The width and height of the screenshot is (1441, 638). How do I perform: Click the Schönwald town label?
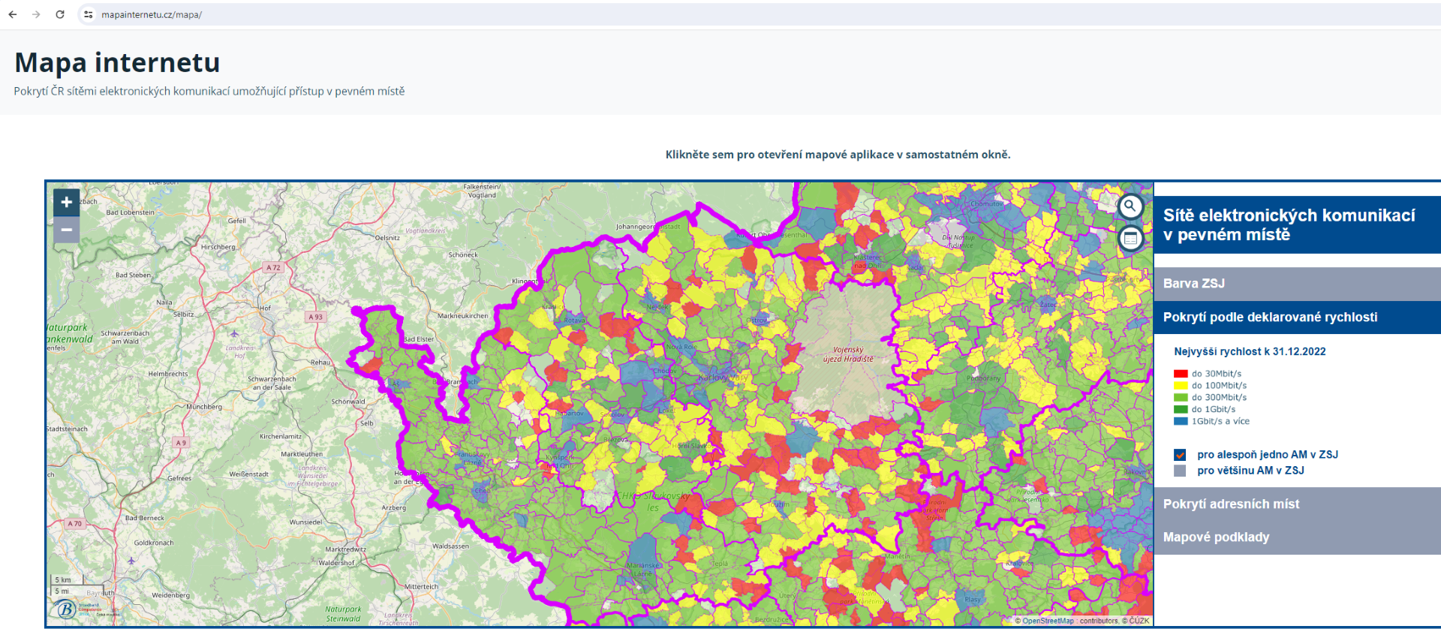point(348,402)
